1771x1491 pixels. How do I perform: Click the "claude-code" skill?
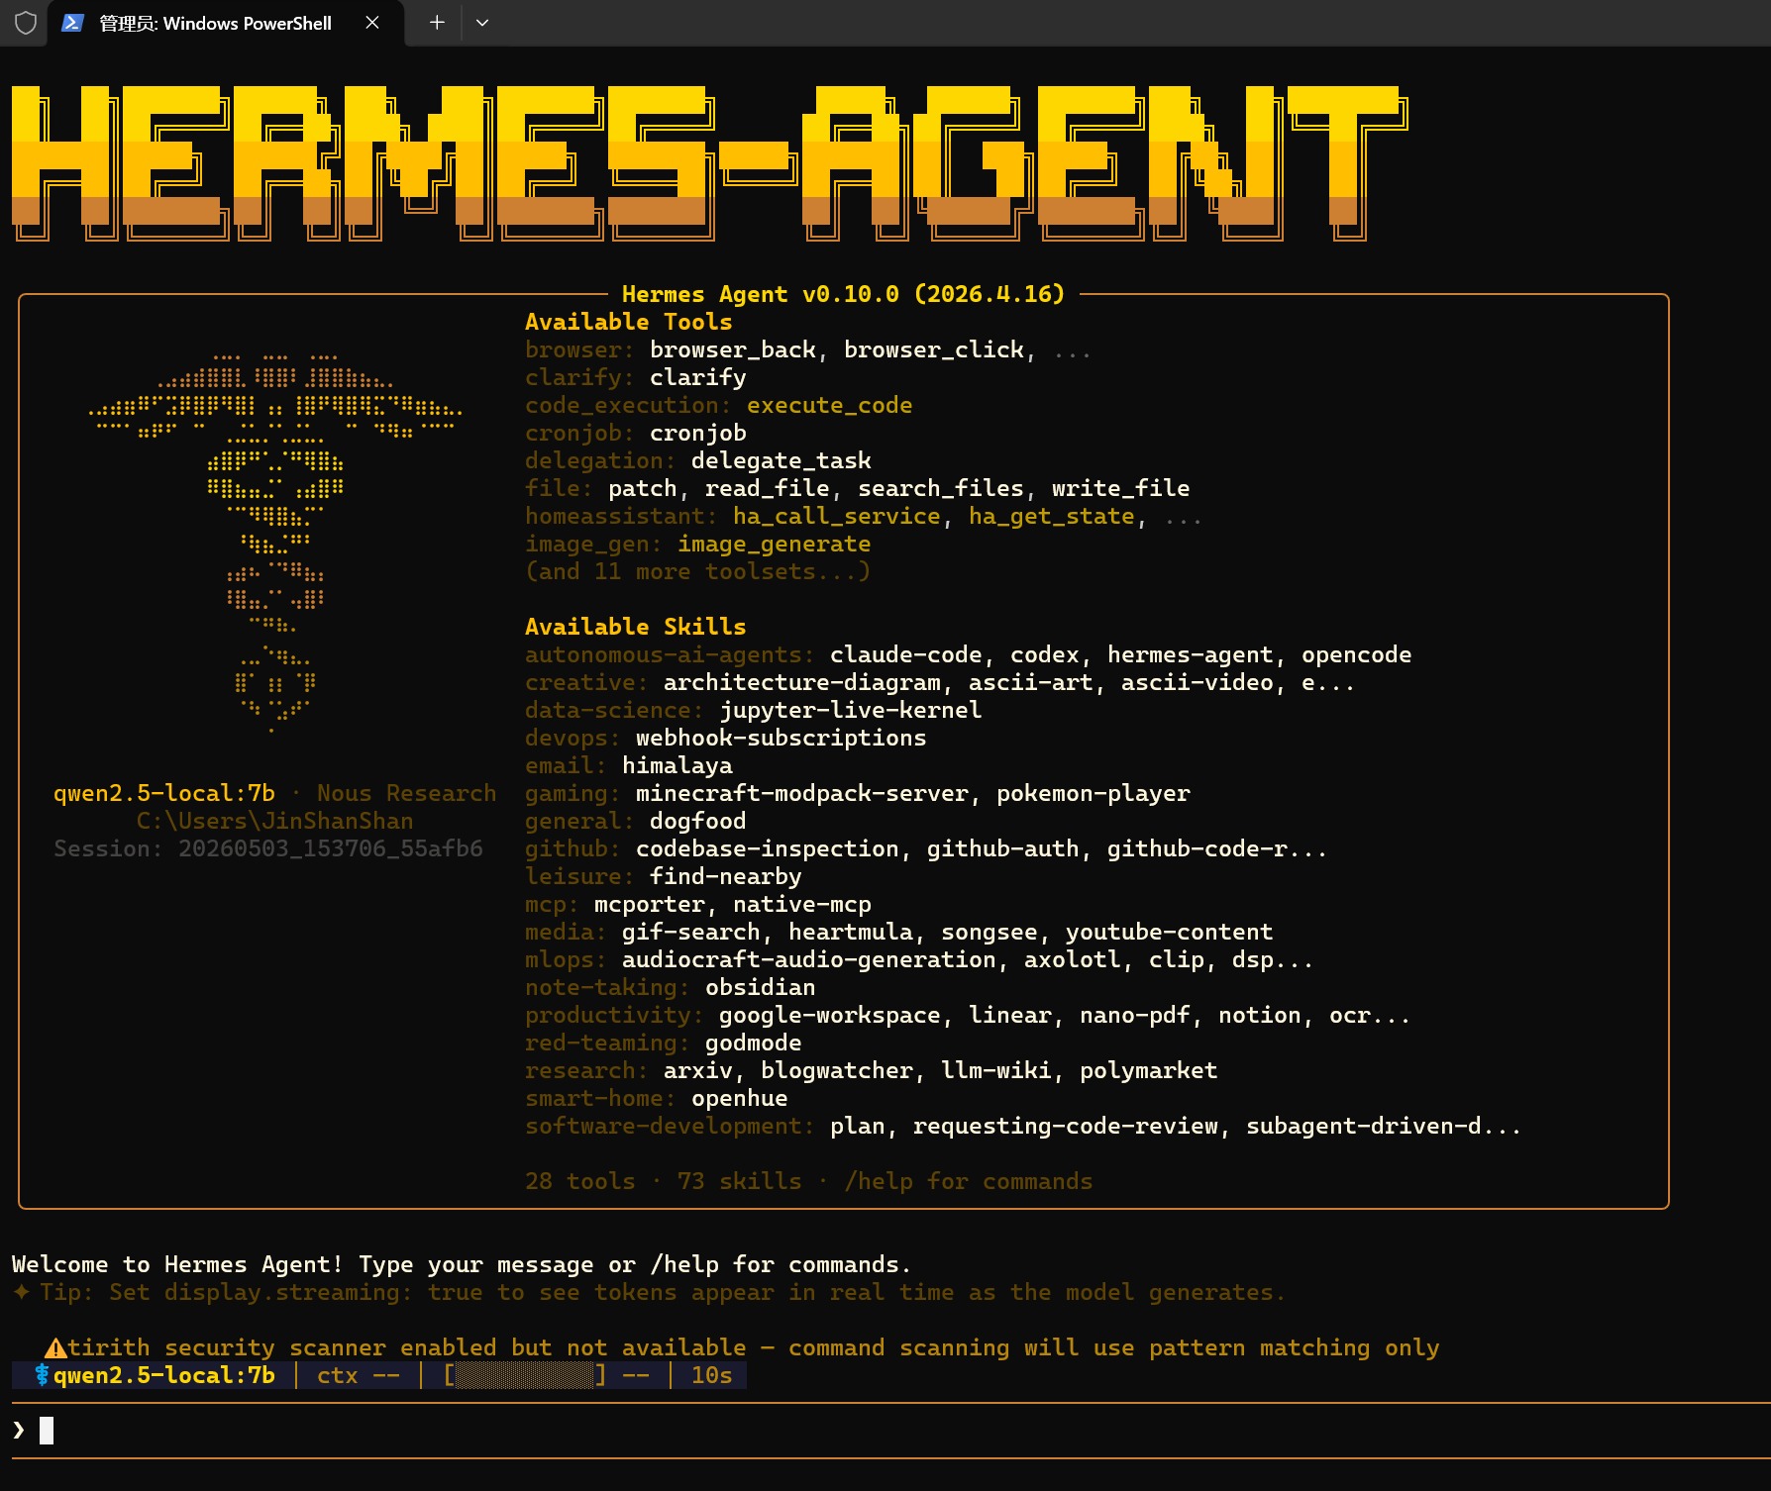[x=906, y=654]
